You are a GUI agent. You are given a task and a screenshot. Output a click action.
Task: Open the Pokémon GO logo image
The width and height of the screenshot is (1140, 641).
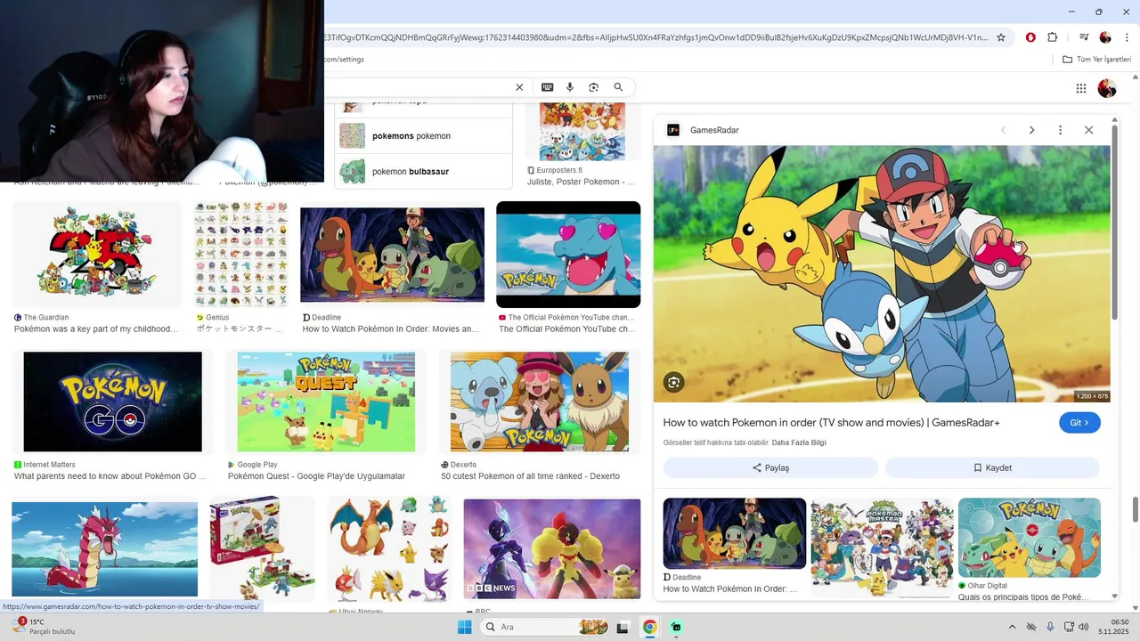112,402
